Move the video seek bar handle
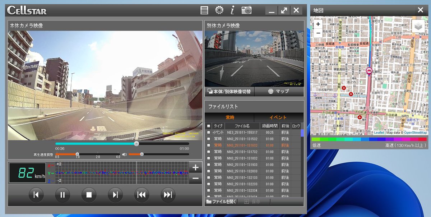This screenshot has width=431, height=217. coord(136,143)
